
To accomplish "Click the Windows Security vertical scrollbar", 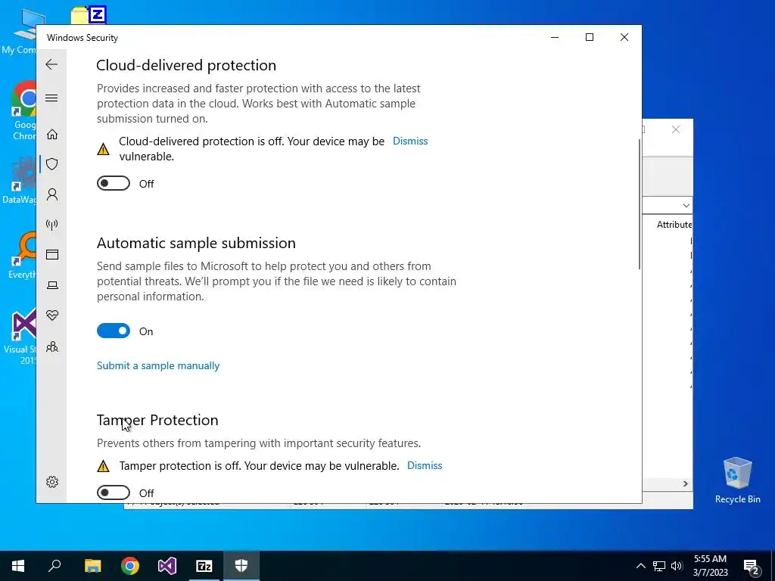I will click(x=640, y=204).
